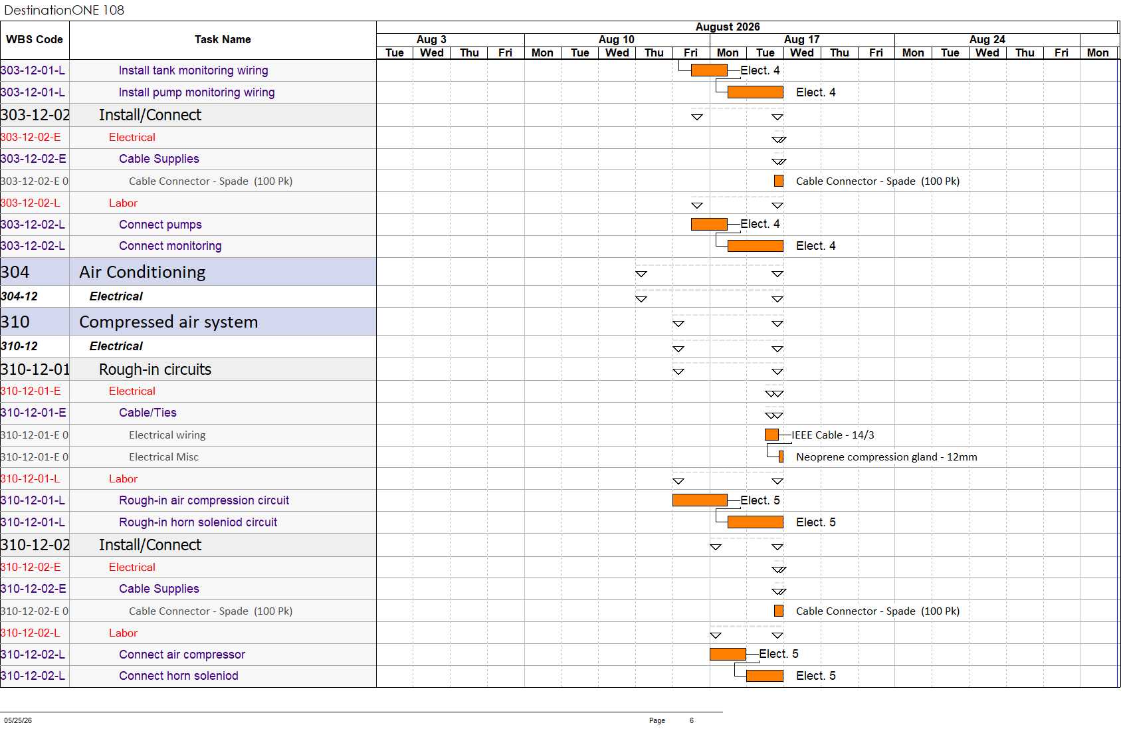Click Air Conditioning summary start marker

pos(641,274)
